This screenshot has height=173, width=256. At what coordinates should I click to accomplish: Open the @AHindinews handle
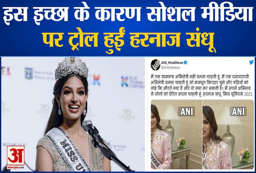pyautogui.click(x=170, y=67)
